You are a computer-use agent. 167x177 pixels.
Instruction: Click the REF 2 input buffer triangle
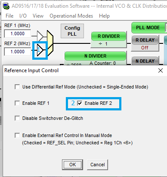(40, 50)
